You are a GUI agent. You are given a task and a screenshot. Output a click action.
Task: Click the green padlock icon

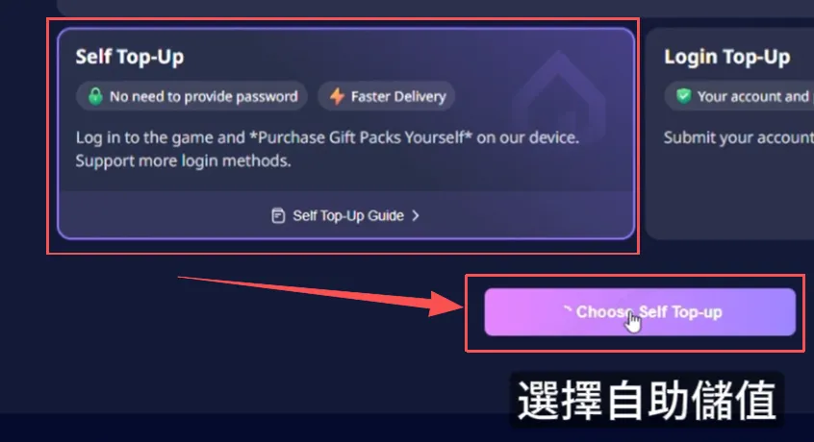95,96
